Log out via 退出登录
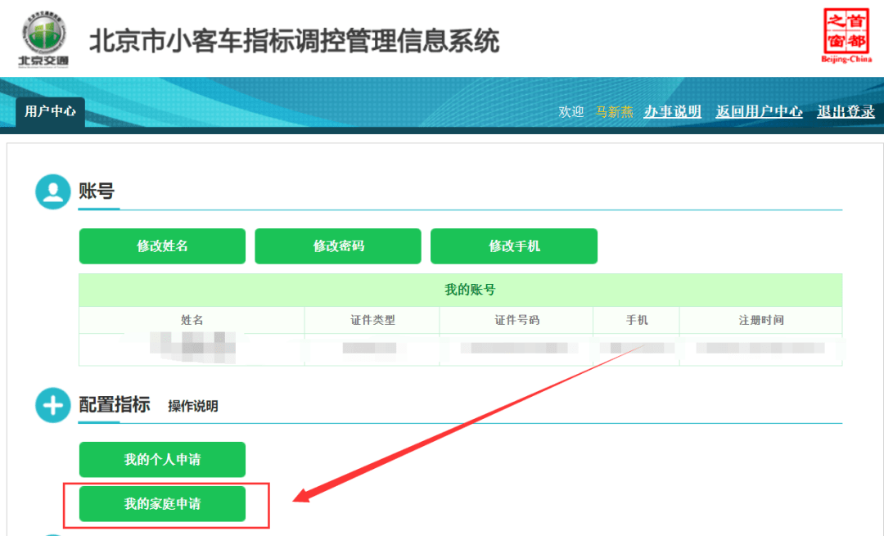This screenshot has width=884, height=536. [846, 112]
